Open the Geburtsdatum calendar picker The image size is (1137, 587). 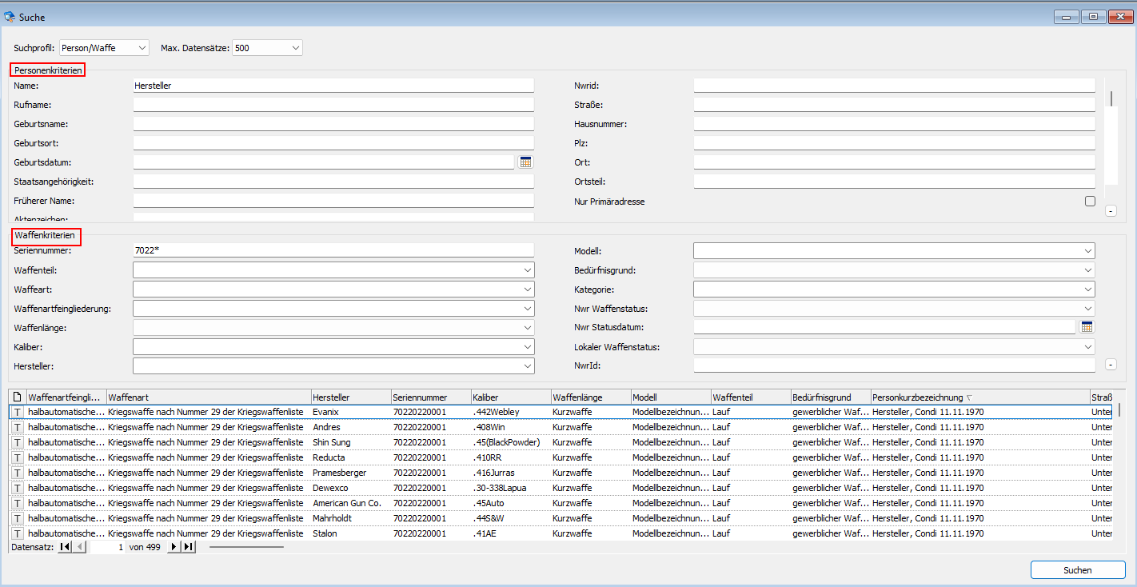(525, 162)
